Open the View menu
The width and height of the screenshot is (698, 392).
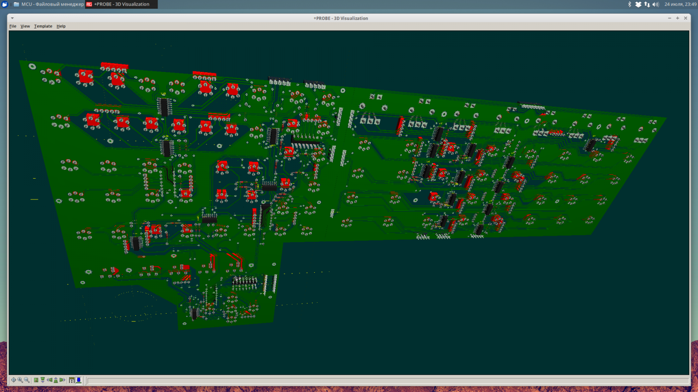coord(25,26)
